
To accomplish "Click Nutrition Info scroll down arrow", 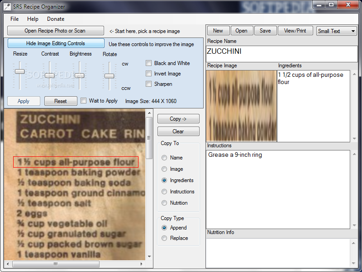I will point(353,263).
